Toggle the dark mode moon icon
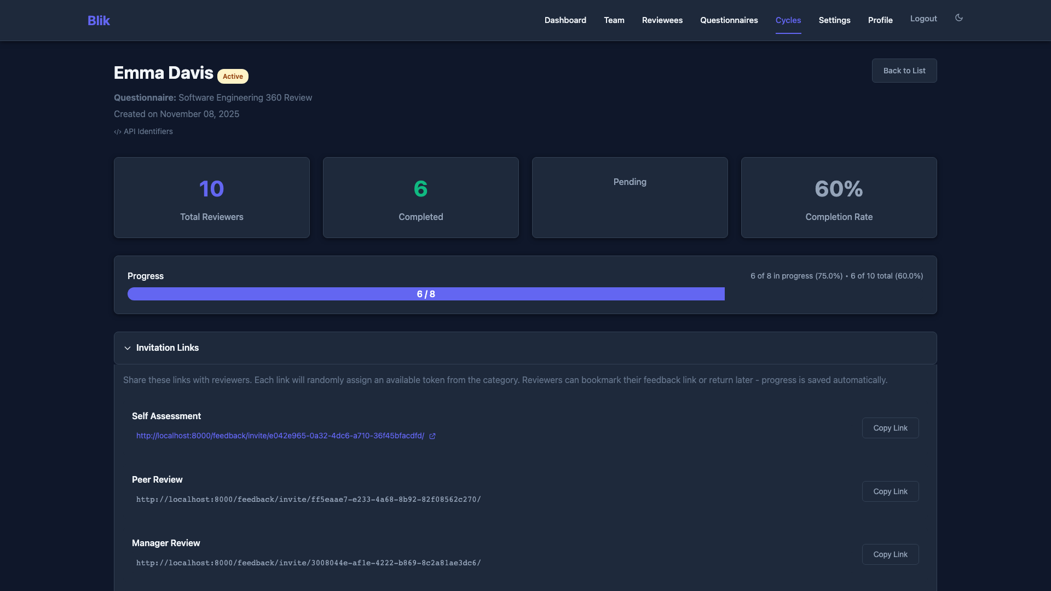Viewport: 1051px width, 591px height. [958, 18]
